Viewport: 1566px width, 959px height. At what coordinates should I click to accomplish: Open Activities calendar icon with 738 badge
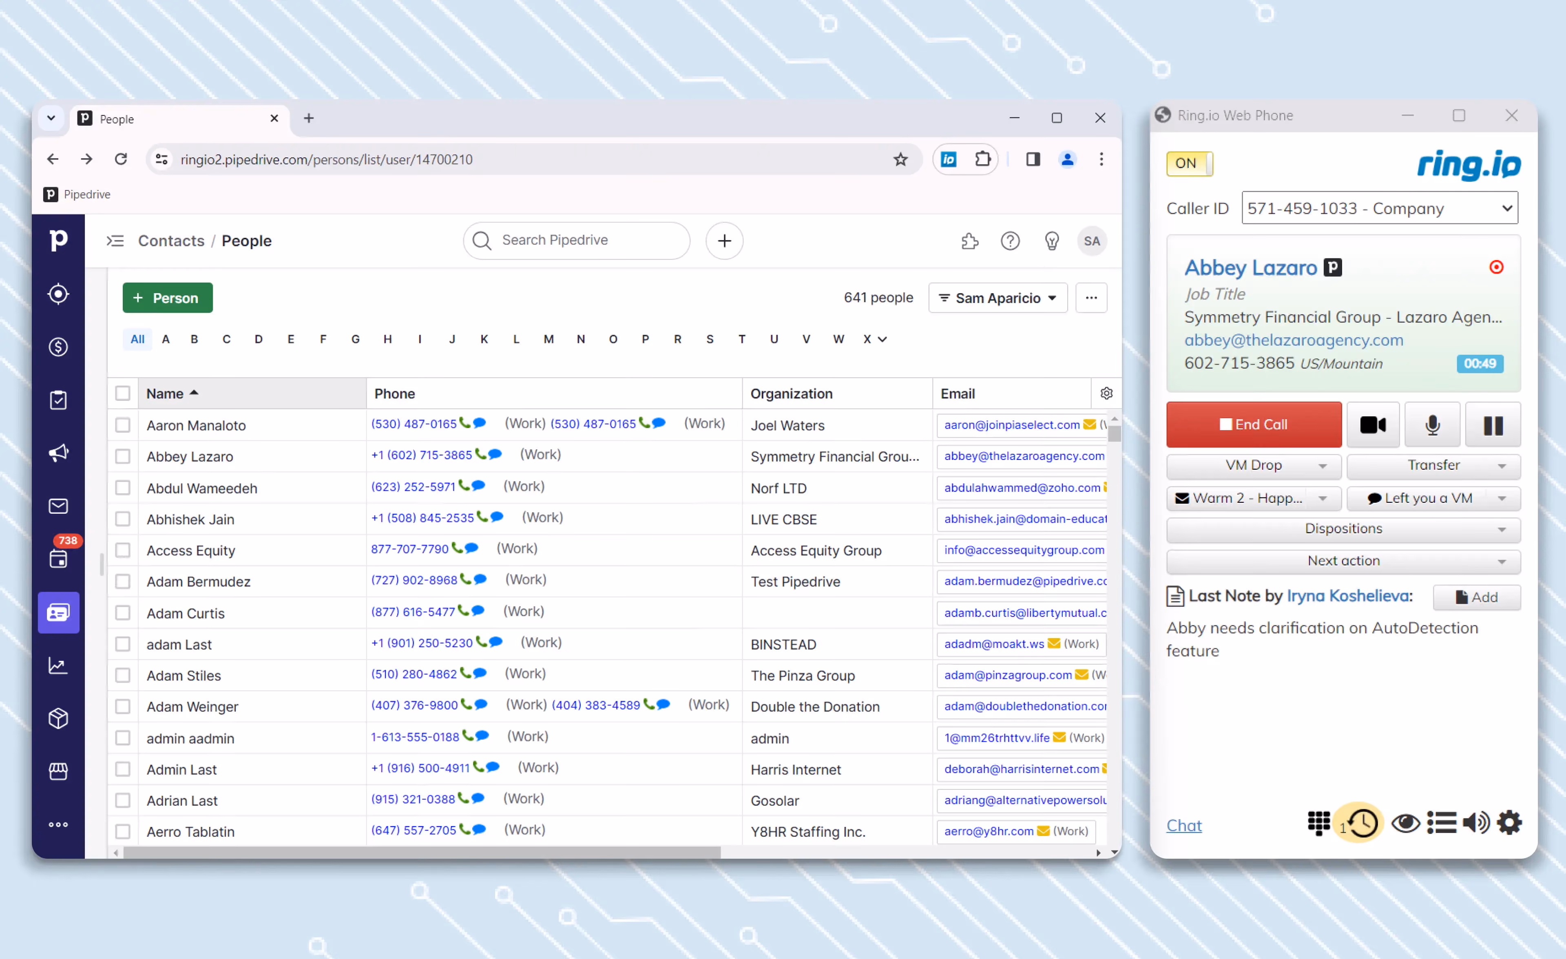coord(58,558)
